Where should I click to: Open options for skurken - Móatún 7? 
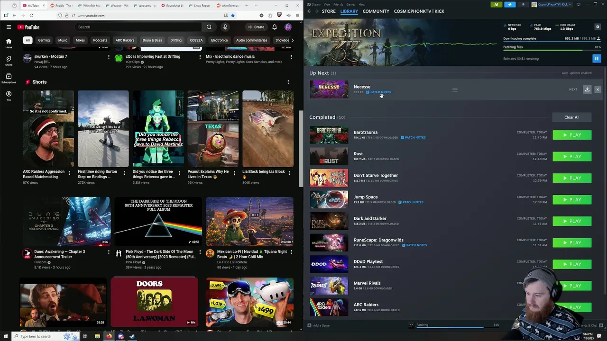[x=109, y=57]
